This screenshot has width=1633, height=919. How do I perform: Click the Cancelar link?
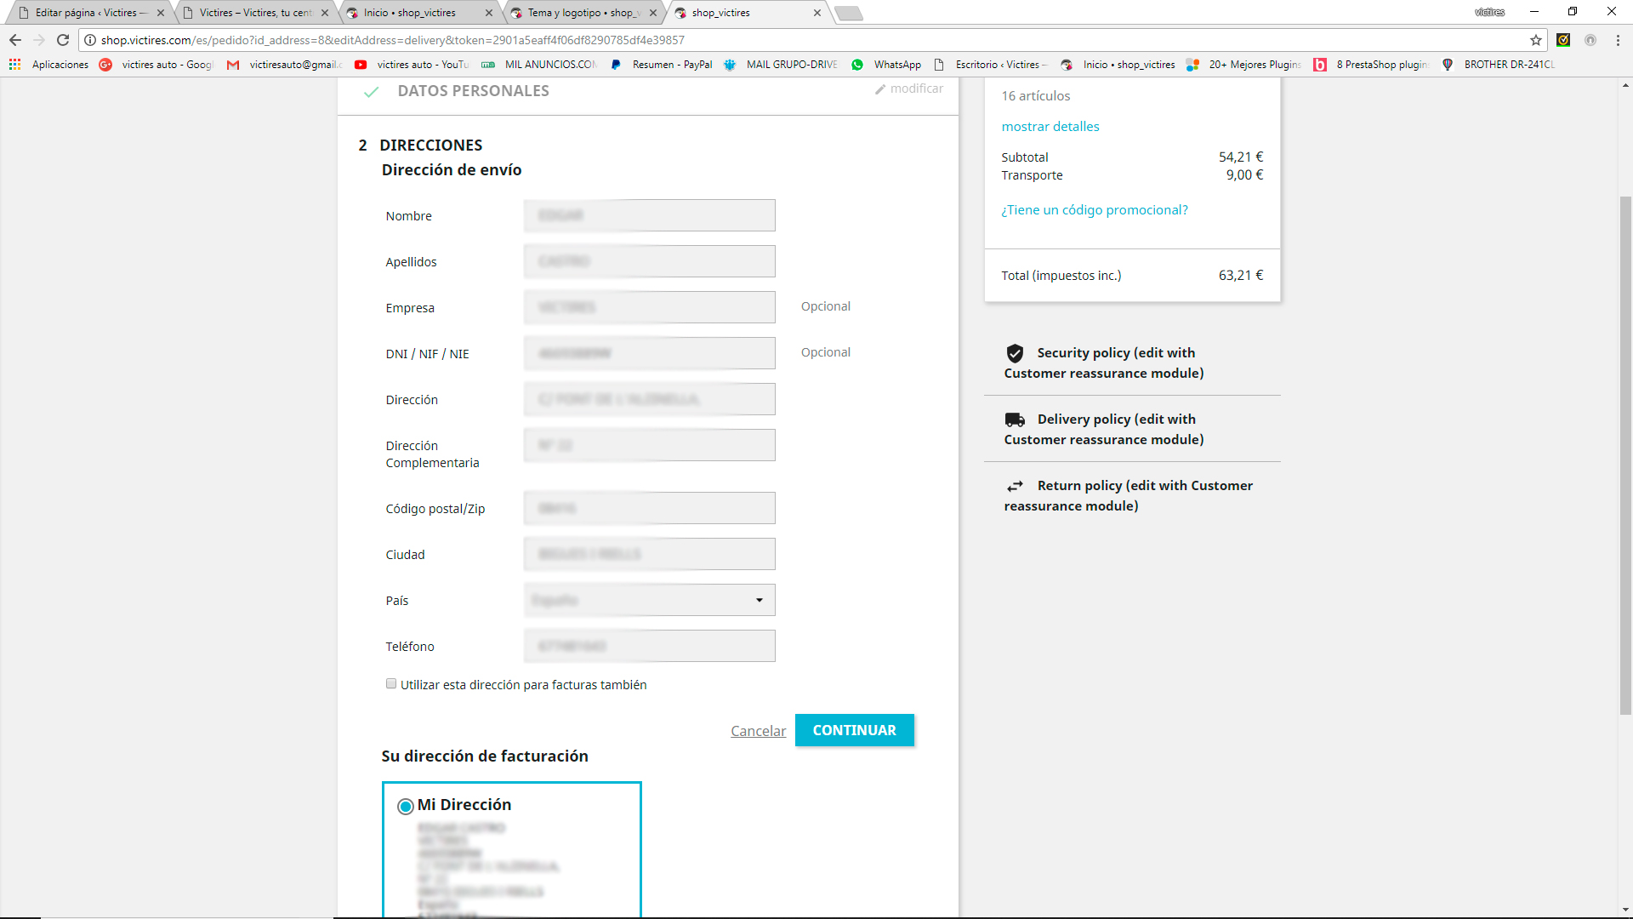click(758, 731)
